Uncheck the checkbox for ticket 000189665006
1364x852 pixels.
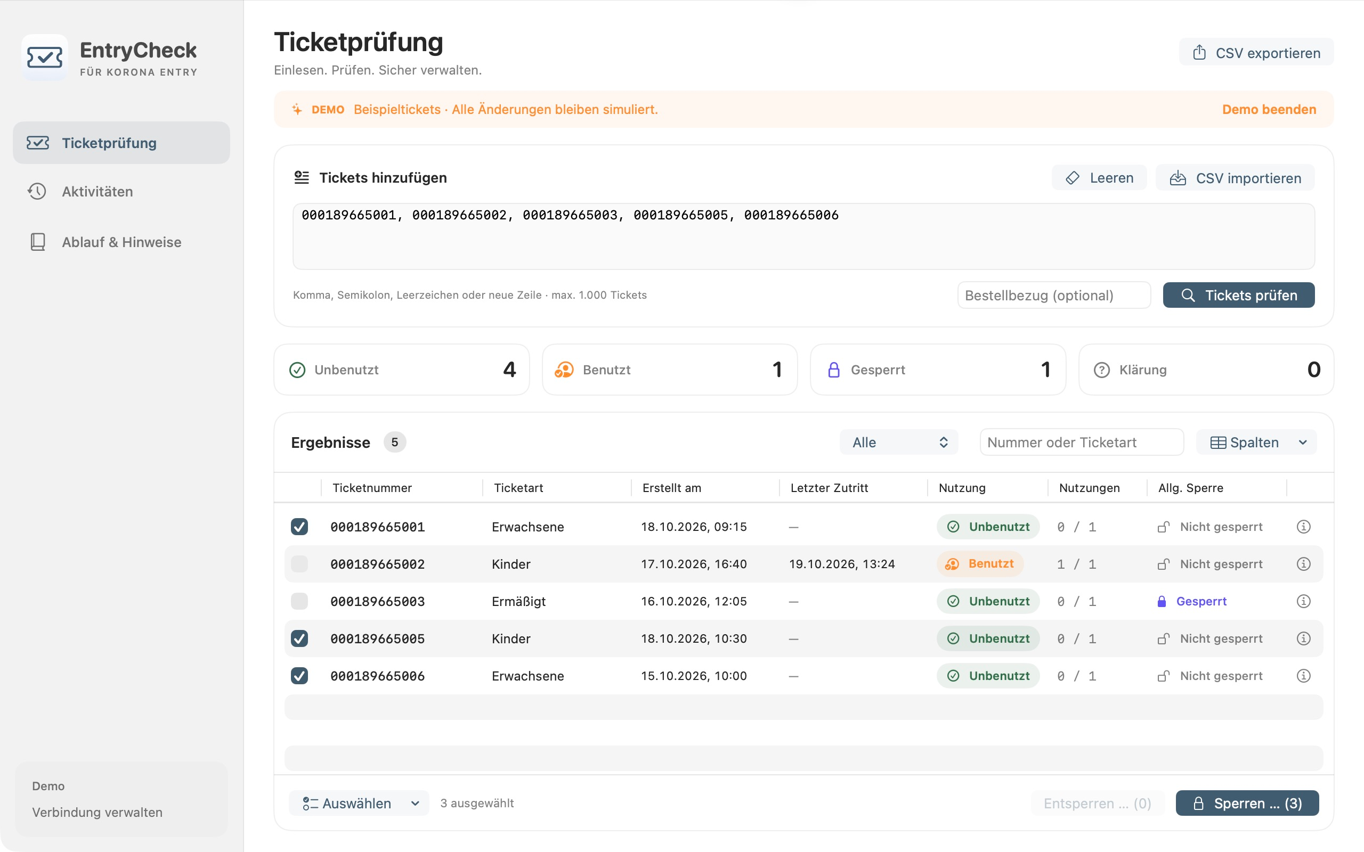[x=299, y=676]
